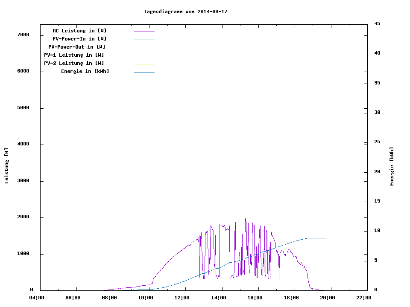Screen dimensions: 410x307
Task: Click the 45 value on the right axis
Action: click(x=378, y=23)
